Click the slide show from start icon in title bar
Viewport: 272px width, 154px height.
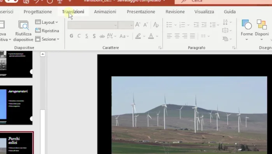coord(60,2)
